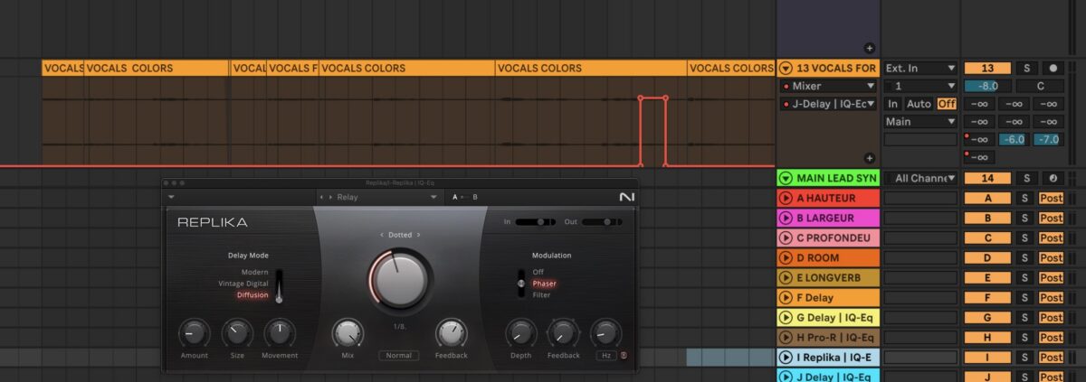The image size is (1086, 382).
Task: Select Modern delay mode
Action: (254, 272)
